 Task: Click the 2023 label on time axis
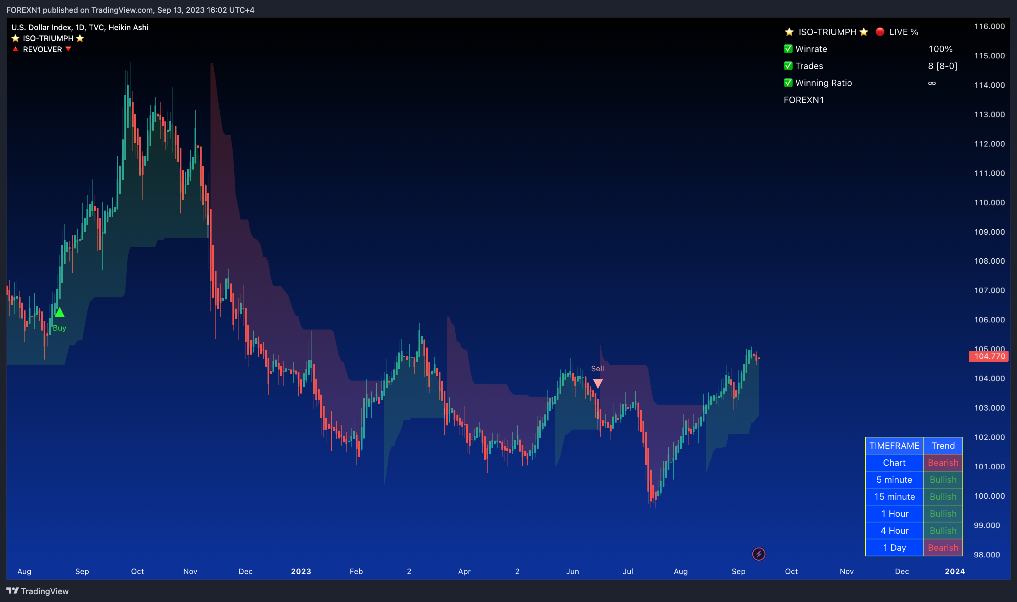(301, 571)
